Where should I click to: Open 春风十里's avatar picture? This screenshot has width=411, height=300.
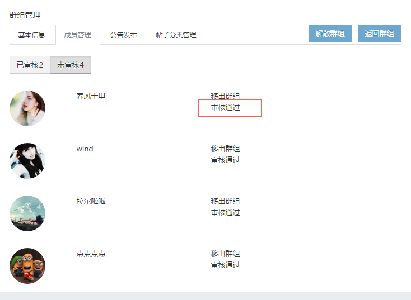coord(27,108)
